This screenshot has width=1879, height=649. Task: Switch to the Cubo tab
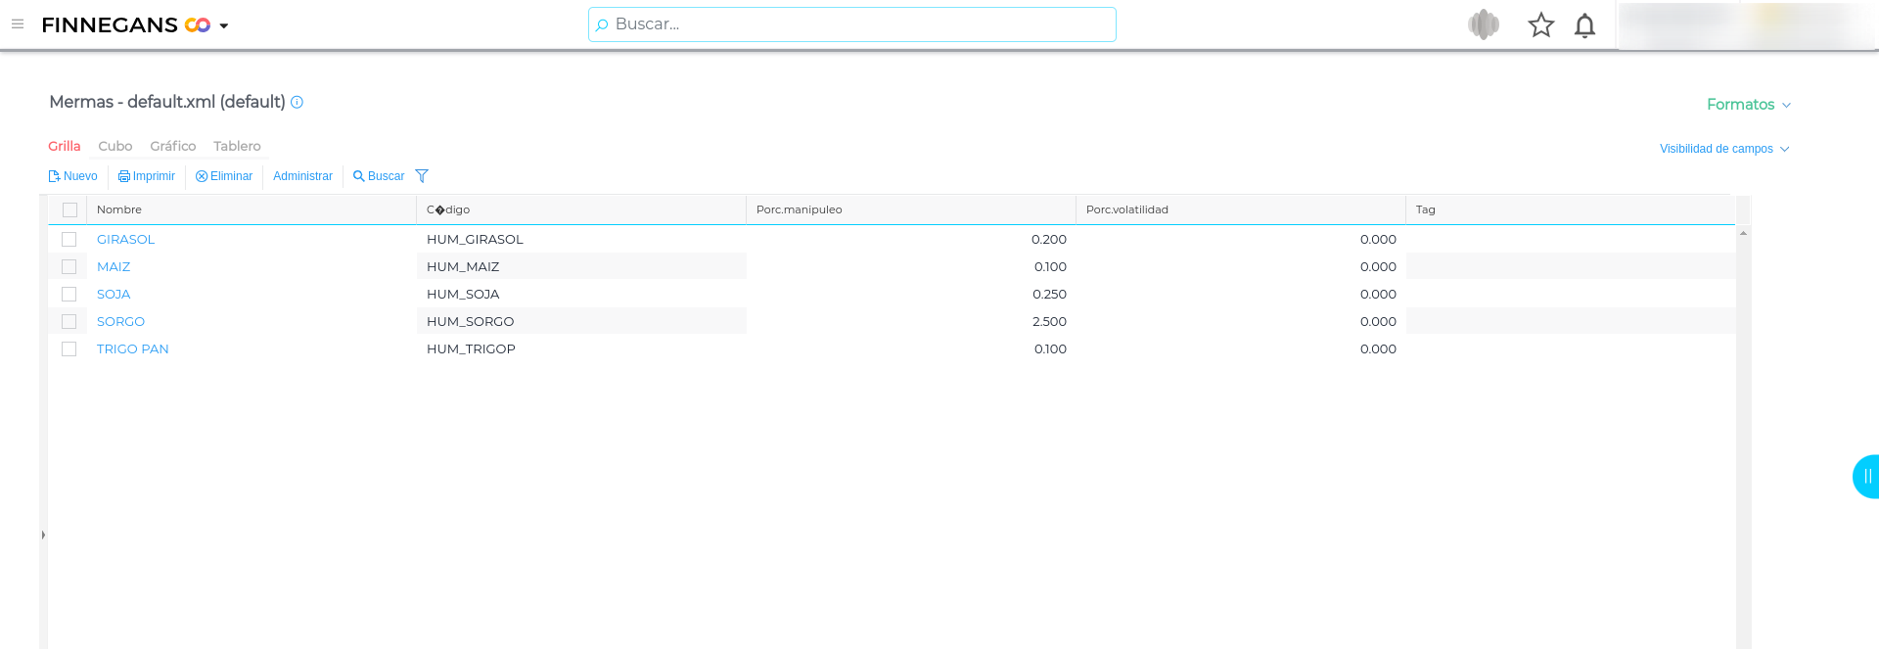pyautogui.click(x=115, y=146)
